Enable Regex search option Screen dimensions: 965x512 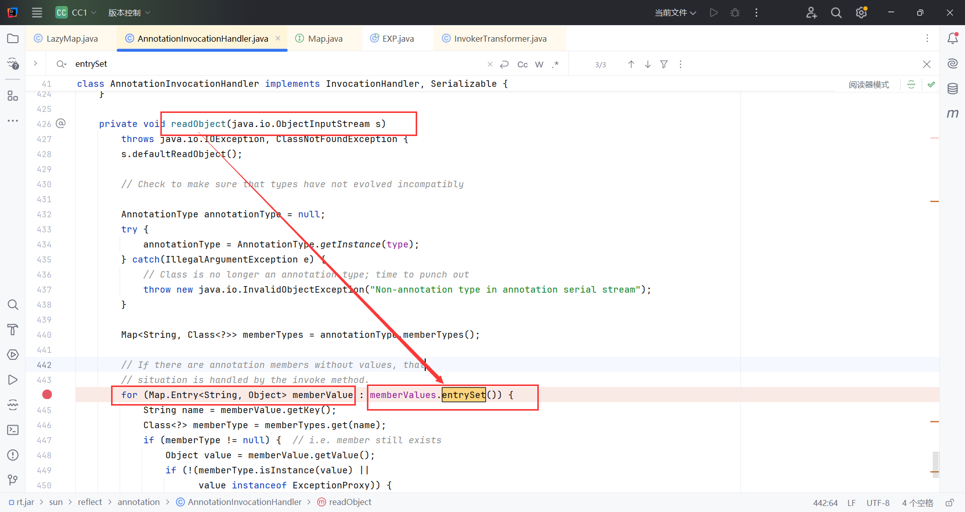coord(555,64)
